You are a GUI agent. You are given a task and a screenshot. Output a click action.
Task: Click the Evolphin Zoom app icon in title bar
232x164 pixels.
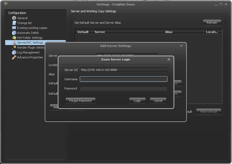6,4
